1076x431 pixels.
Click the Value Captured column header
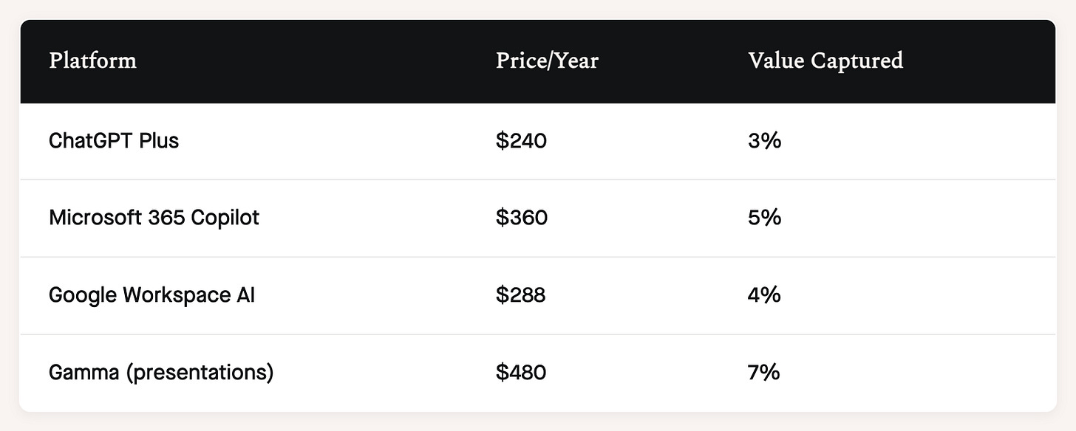(825, 61)
